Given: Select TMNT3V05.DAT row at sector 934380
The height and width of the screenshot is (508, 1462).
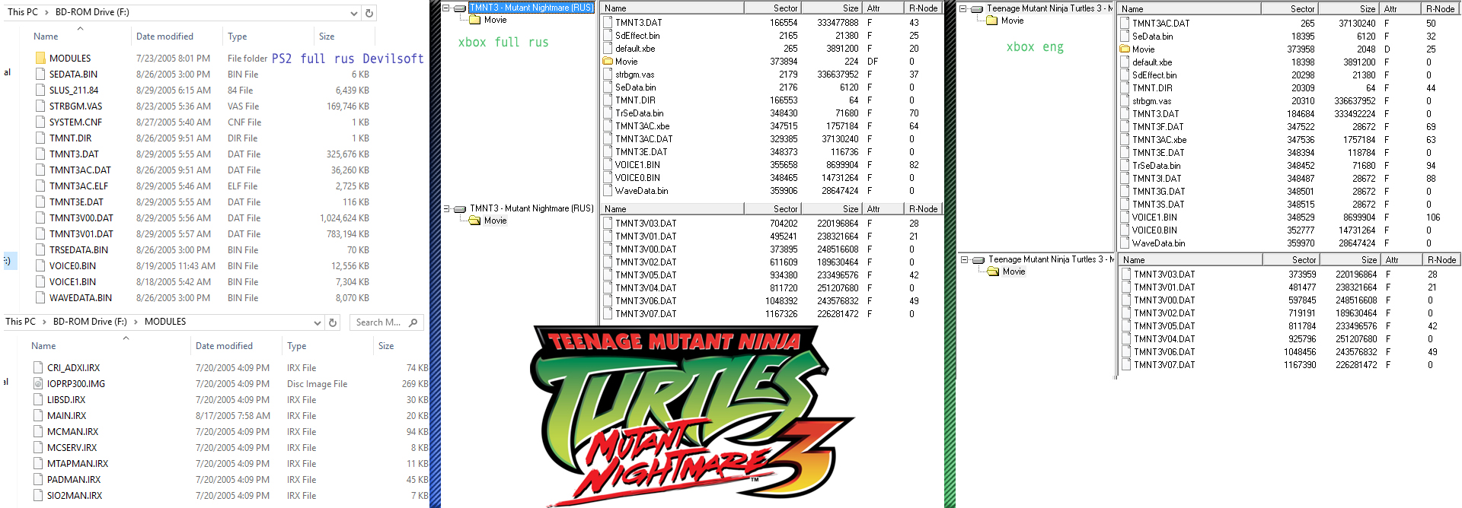Looking at the screenshot, I should (771, 275).
